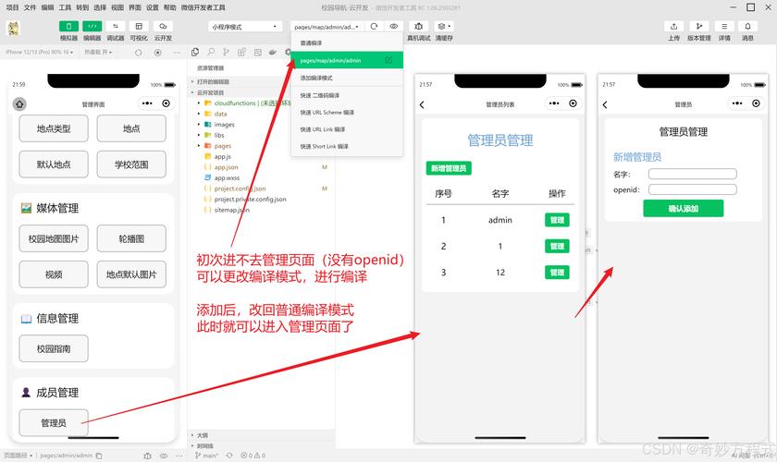Click 校园指南 button
777x462 pixels.
[54, 348]
